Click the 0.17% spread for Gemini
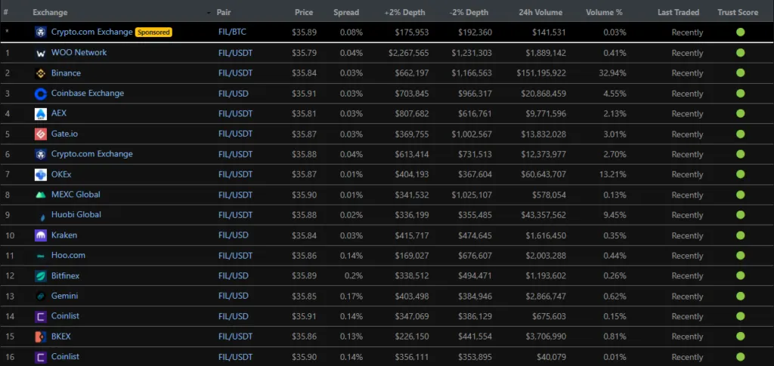The width and height of the screenshot is (774, 366). click(351, 296)
